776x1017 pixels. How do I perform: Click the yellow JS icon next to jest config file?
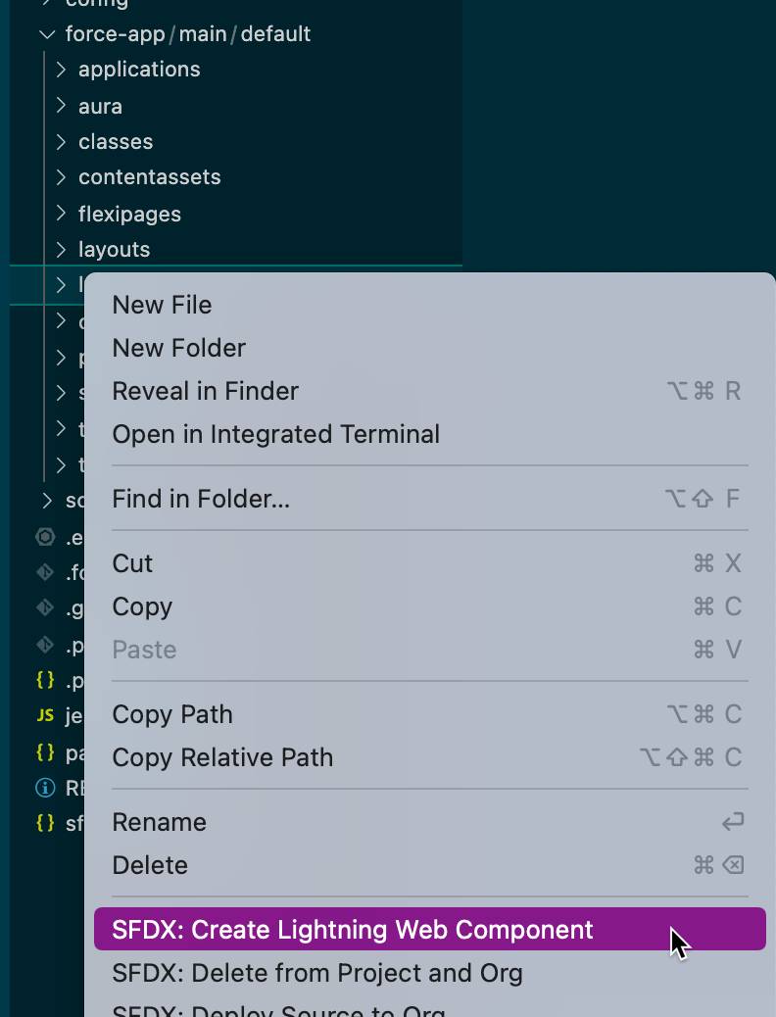[x=45, y=716]
